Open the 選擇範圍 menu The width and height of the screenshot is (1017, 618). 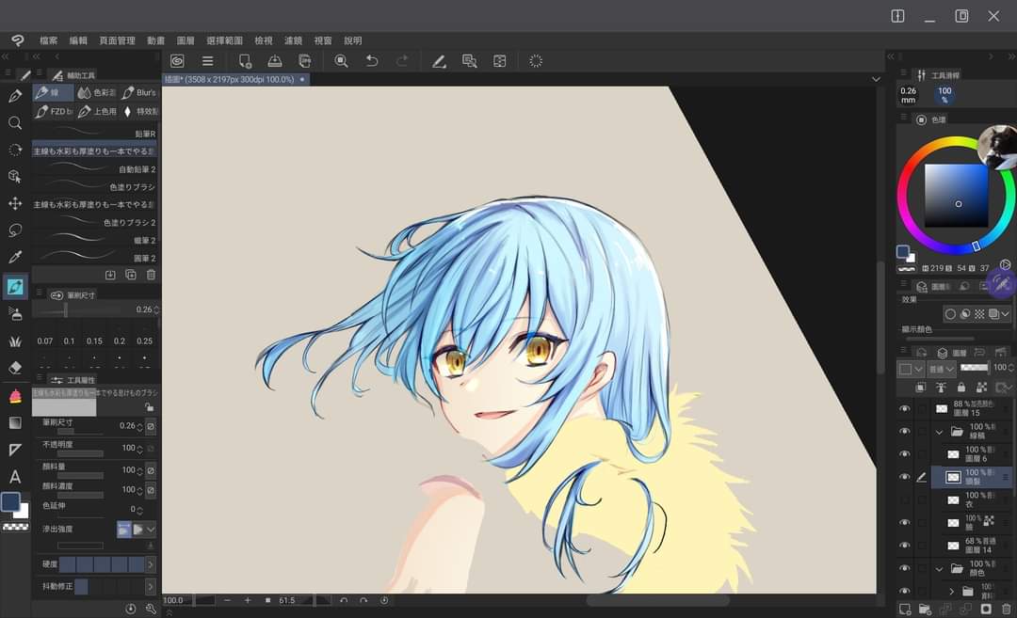pyautogui.click(x=224, y=40)
